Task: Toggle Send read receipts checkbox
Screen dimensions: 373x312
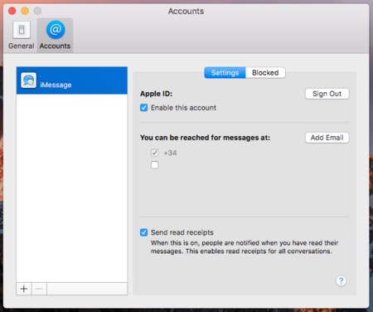Action: click(x=143, y=232)
